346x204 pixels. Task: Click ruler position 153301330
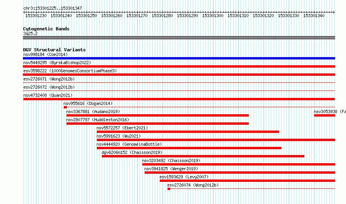pos(288,16)
